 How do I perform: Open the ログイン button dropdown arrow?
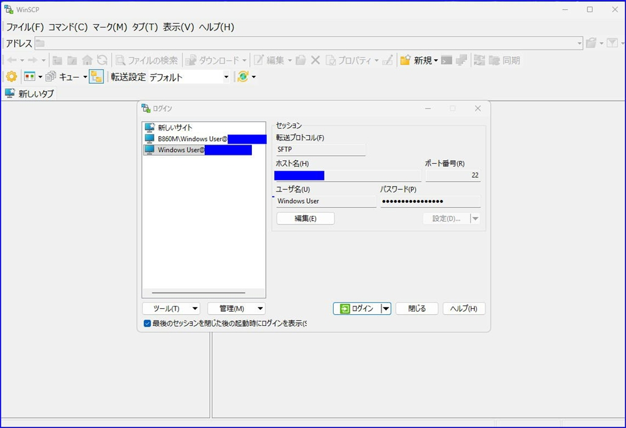point(386,308)
